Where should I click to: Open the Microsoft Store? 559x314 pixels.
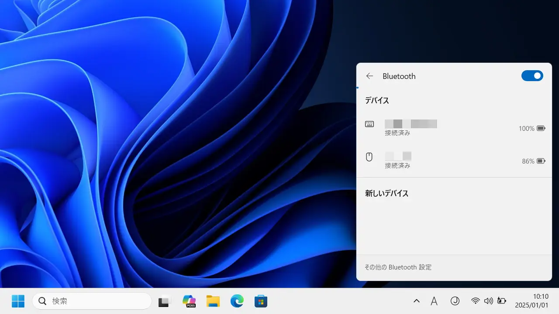point(261,300)
